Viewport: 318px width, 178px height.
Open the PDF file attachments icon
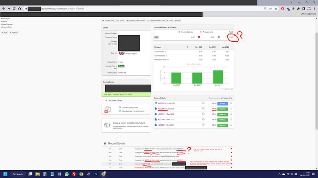point(107,109)
